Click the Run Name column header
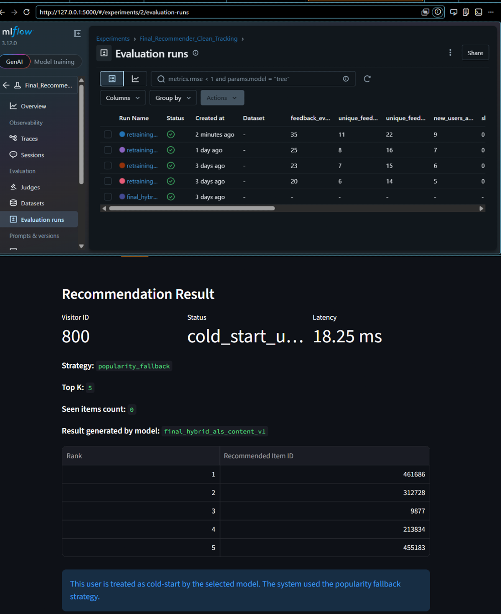This screenshot has height=614, width=501. pyautogui.click(x=134, y=118)
